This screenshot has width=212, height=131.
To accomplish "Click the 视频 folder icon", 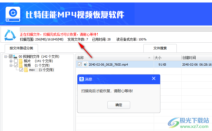I will pyautogui.click(x=21, y=65).
